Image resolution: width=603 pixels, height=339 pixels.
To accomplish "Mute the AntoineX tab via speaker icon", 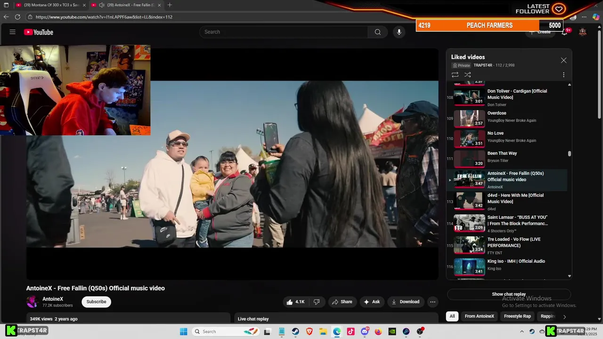I will [x=101, y=5].
